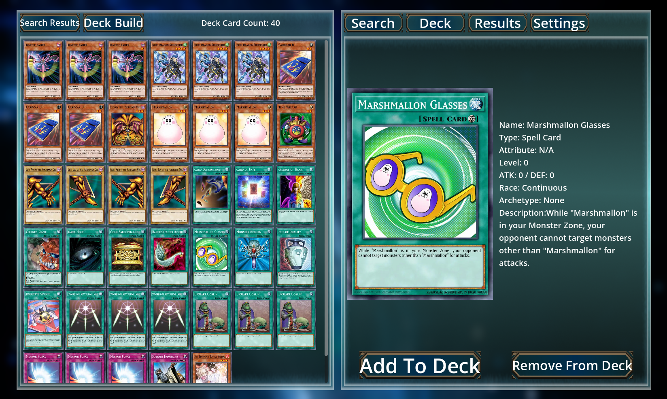Click the Roulette Spider card

[43, 320]
